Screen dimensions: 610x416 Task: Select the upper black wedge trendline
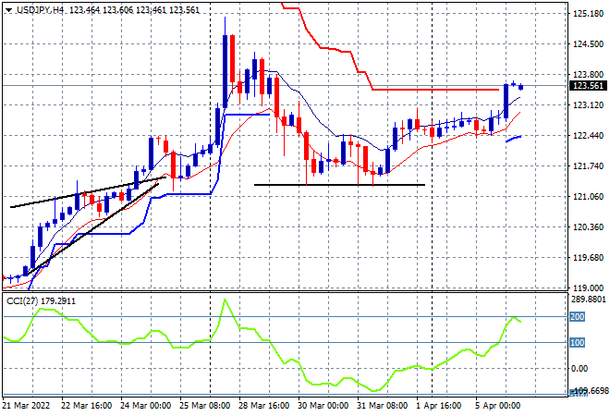click(x=88, y=192)
